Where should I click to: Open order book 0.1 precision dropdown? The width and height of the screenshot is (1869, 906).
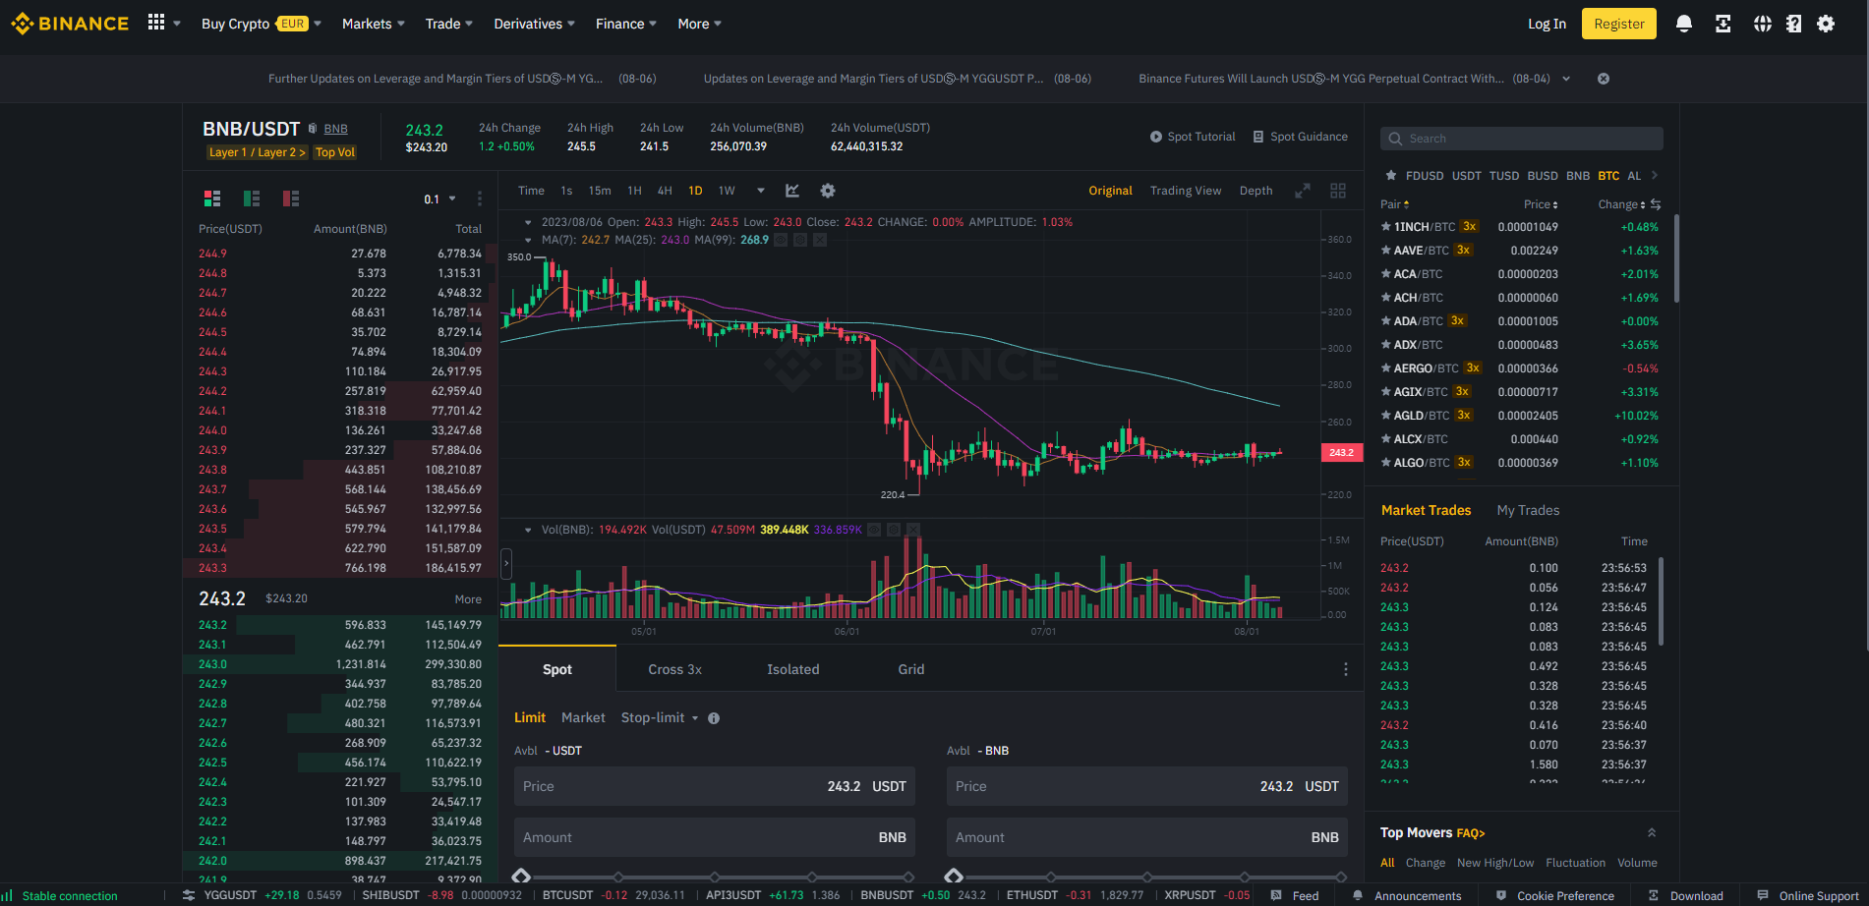coord(439,198)
